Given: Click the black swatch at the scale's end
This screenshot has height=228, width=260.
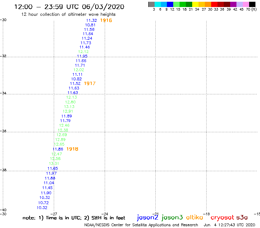Looking at the screenshot, I should (x=252, y=4).
